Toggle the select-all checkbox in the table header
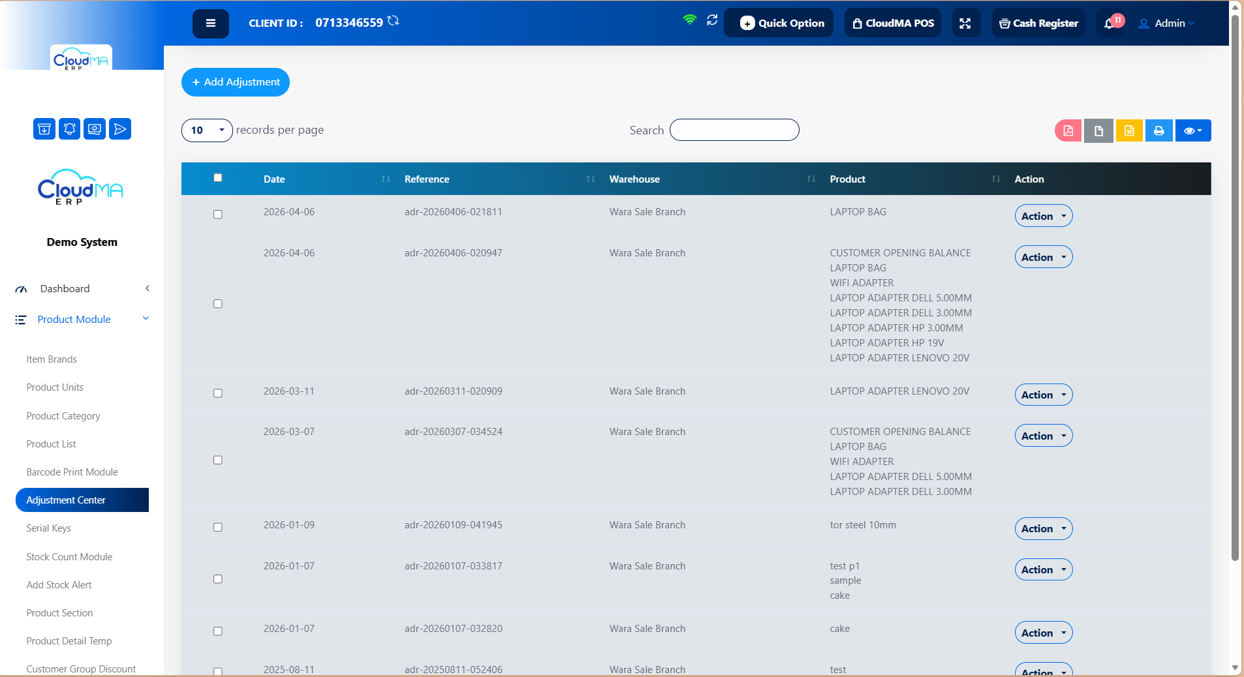This screenshot has height=677, width=1244. coord(218,177)
